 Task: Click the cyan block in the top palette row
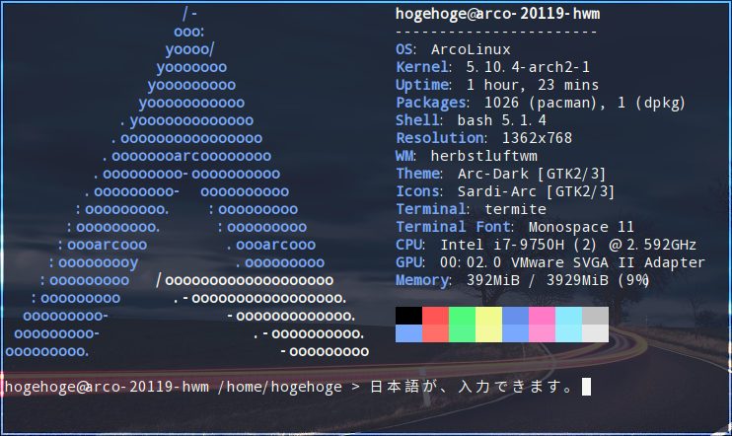568,316
